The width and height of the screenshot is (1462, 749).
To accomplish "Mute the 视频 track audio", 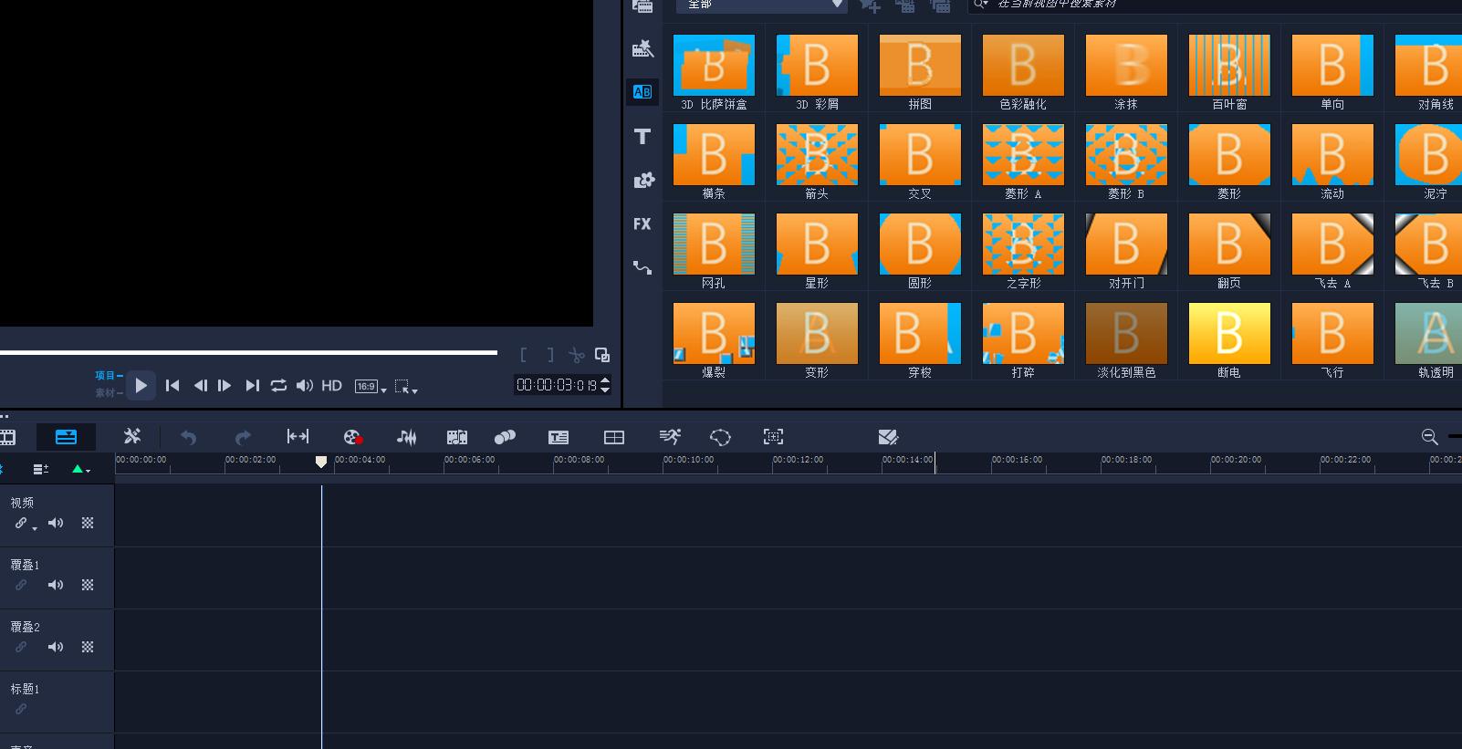I will 56,523.
